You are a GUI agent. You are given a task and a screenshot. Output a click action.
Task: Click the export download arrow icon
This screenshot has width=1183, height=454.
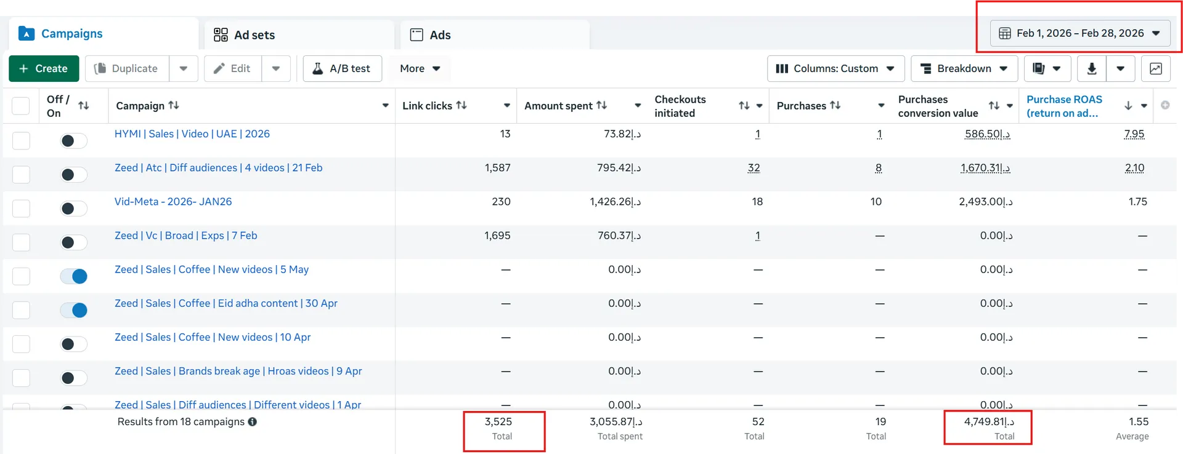pyautogui.click(x=1091, y=68)
